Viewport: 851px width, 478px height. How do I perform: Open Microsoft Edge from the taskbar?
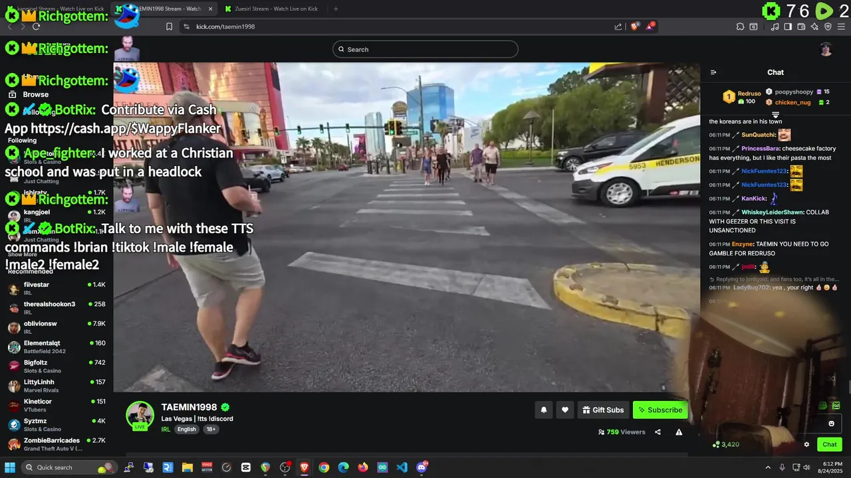(343, 467)
